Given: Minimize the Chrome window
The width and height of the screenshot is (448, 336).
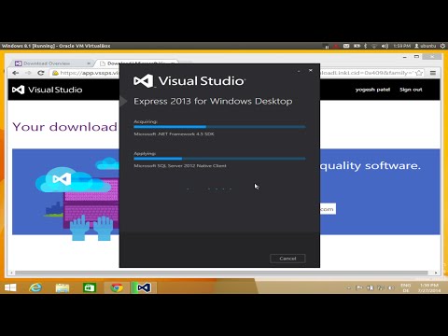Looking at the screenshot, I should [405, 57].
